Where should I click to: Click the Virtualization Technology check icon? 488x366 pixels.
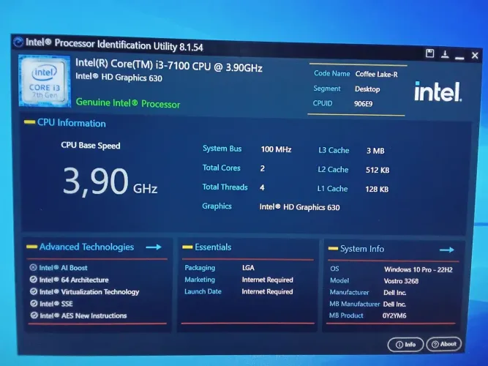pyautogui.click(x=34, y=291)
